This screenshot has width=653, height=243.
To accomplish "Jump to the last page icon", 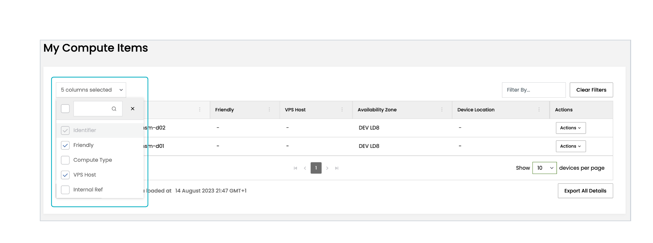I will tap(337, 168).
